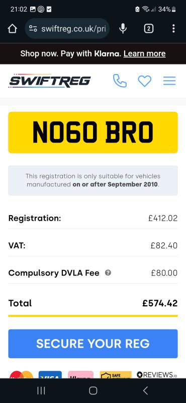
Task: Open Chrome three-dot overflow menu
Action: pyautogui.click(x=174, y=29)
